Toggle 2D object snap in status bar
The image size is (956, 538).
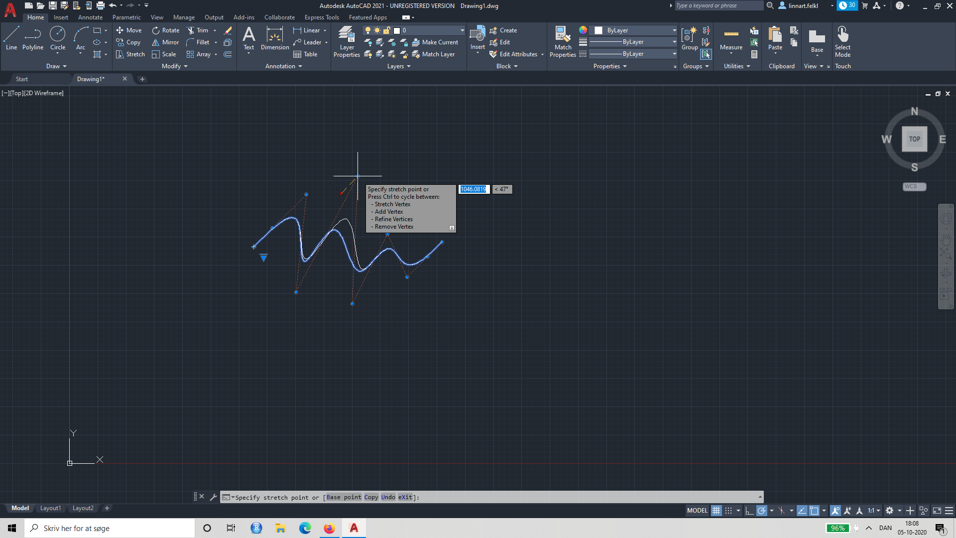coord(814,511)
